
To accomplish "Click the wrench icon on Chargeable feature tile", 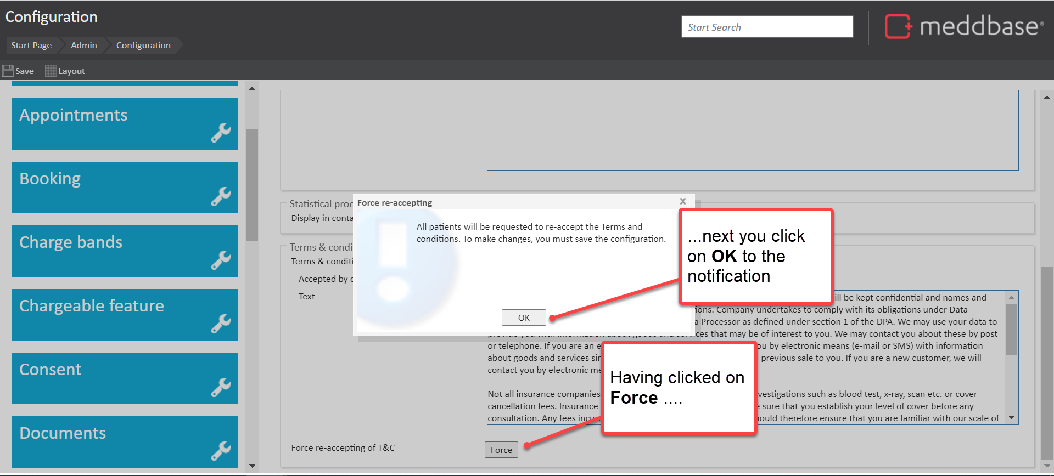I will (221, 324).
